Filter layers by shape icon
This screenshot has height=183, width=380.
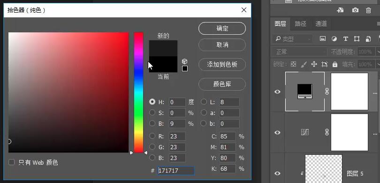357,38
